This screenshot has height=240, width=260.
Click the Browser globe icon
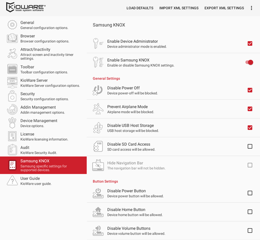12,38
